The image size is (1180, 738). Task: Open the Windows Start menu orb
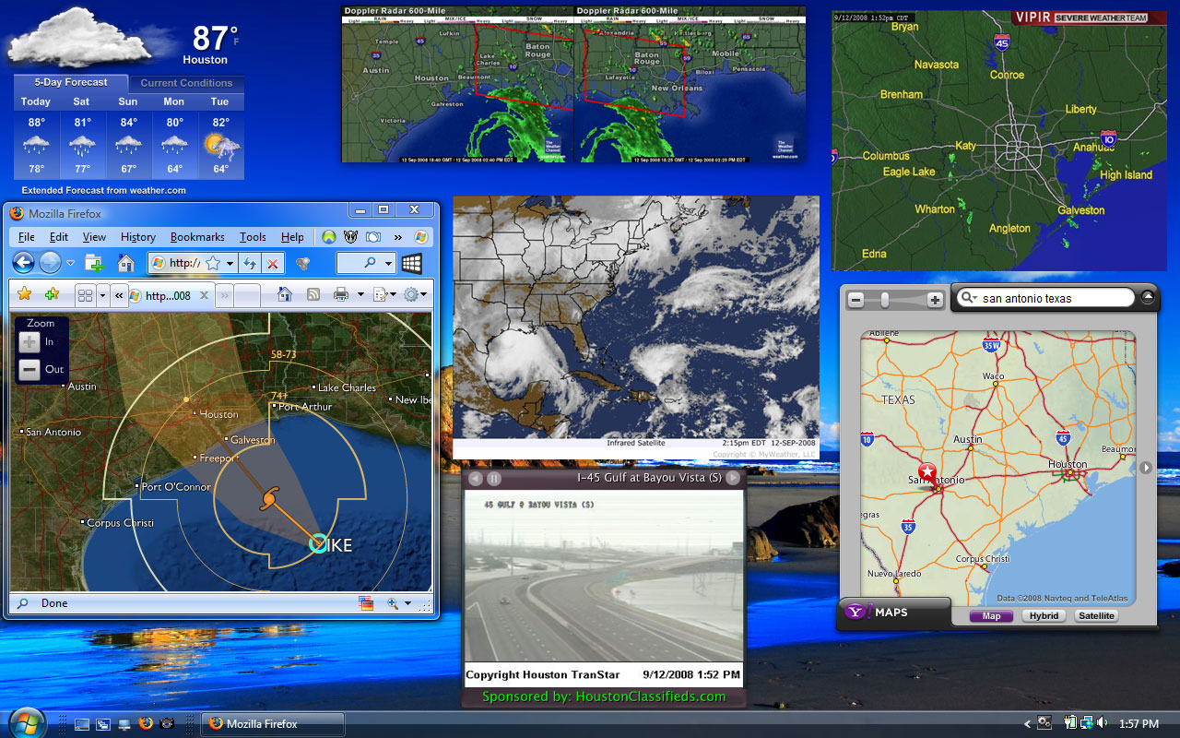27,722
